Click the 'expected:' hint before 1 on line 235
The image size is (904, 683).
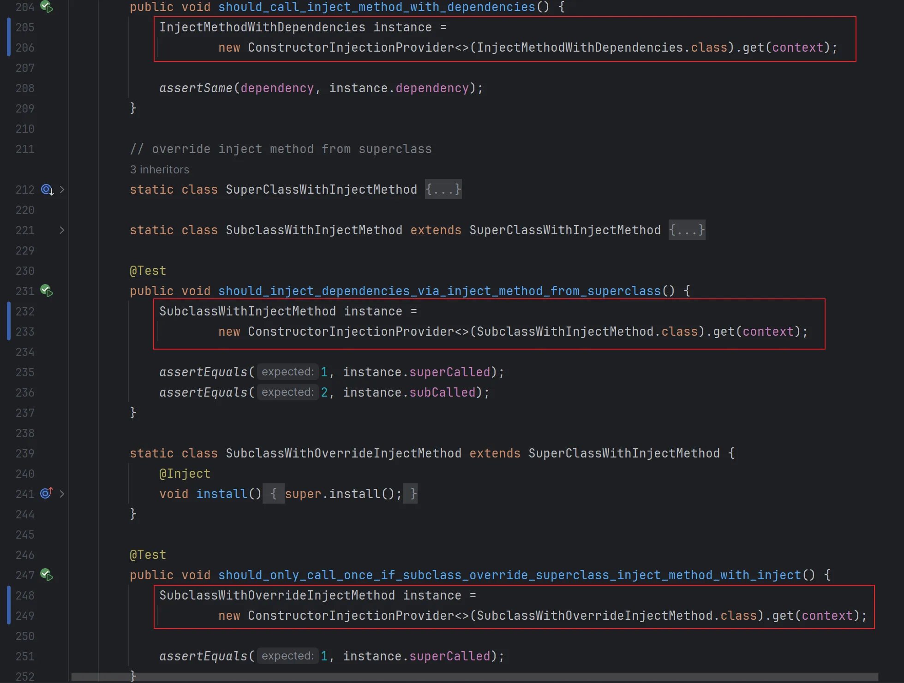point(287,372)
